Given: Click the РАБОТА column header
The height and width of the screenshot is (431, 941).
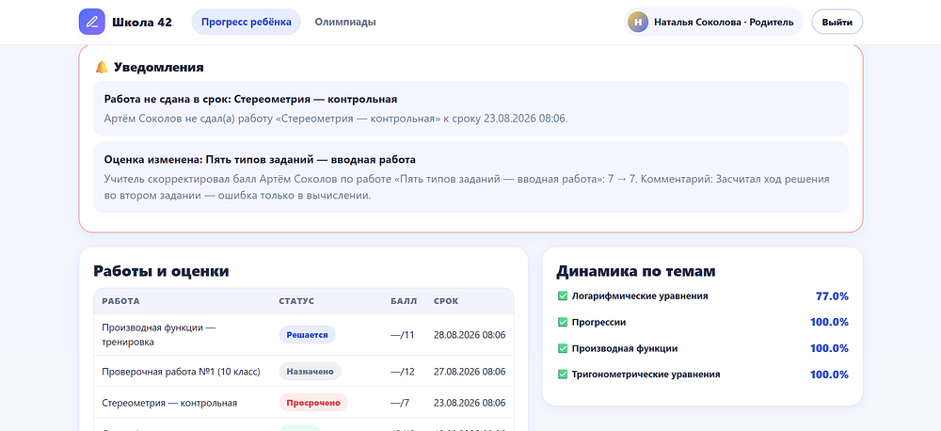Looking at the screenshot, I should pos(120,301).
